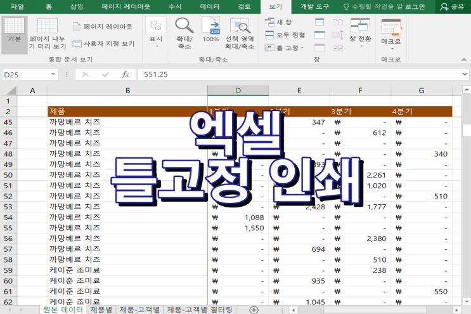Click the 로그인 sign-in link

point(415,6)
